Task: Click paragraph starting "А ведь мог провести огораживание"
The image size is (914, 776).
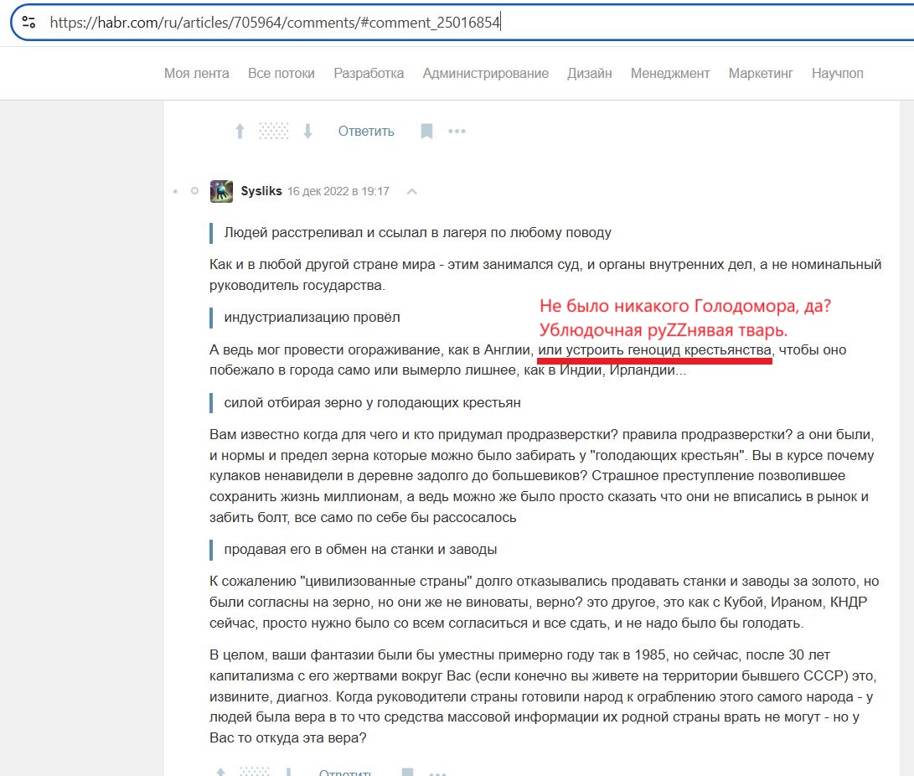Action: pyautogui.click(x=528, y=360)
